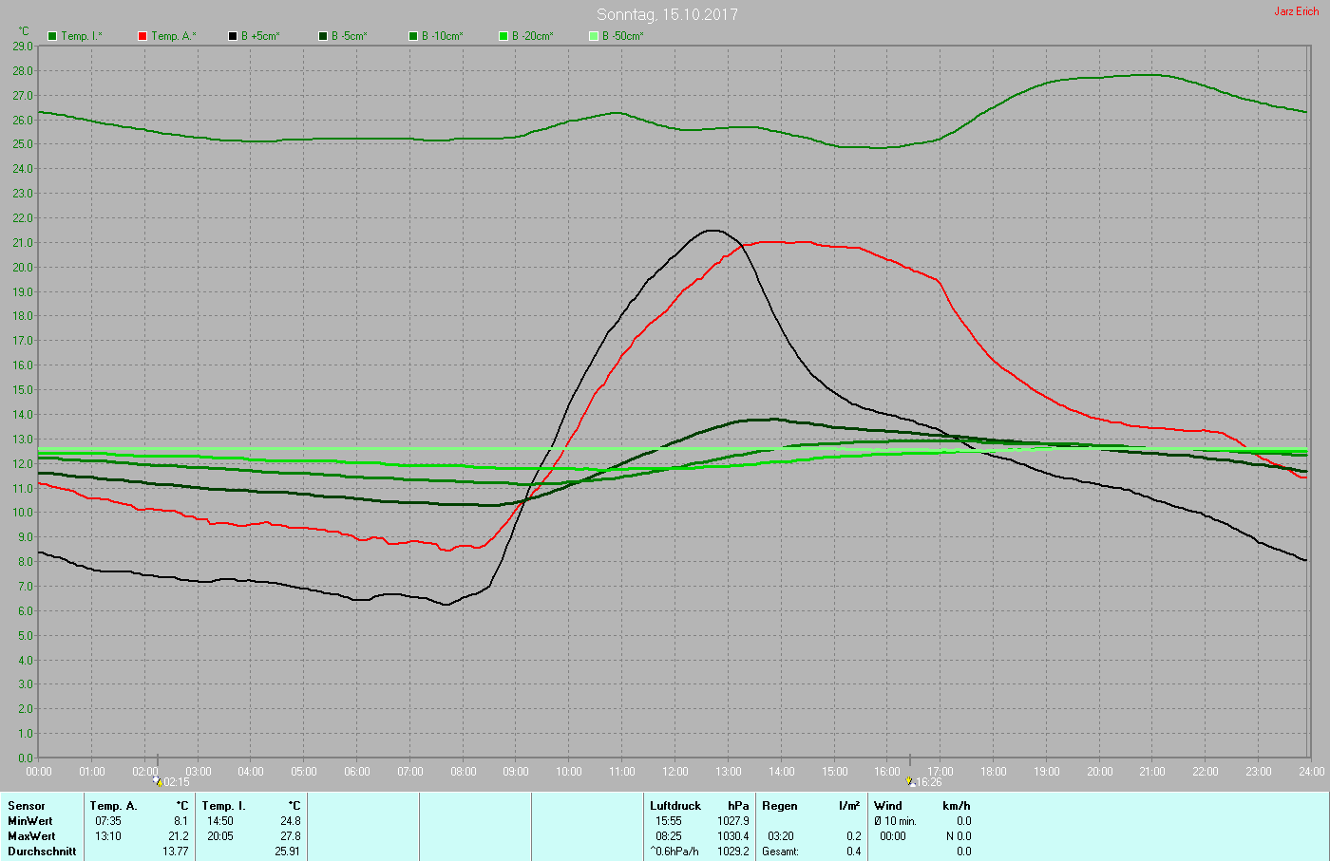1330x861 pixels.
Task: Click the '29.0' y-axis label
Action: point(23,46)
